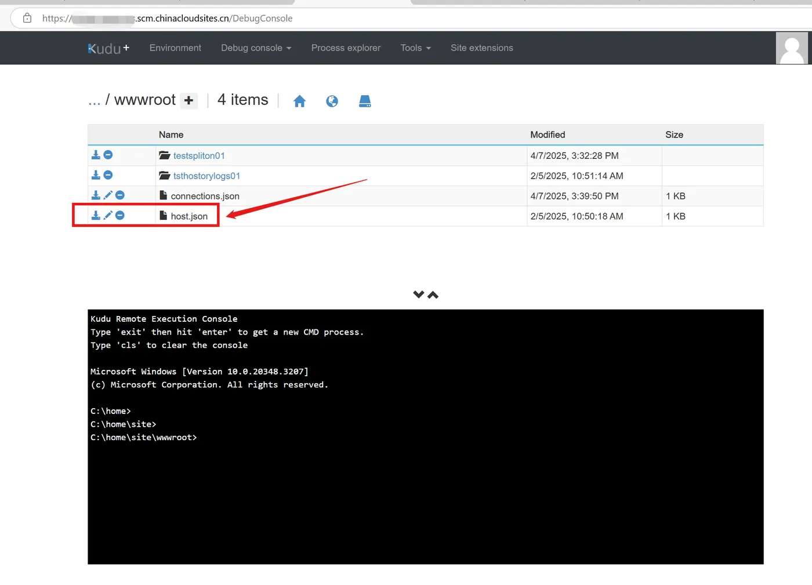The height and width of the screenshot is (585, 812).
Task: Add new item with plus button next to wwwroot
Action: 188,101
